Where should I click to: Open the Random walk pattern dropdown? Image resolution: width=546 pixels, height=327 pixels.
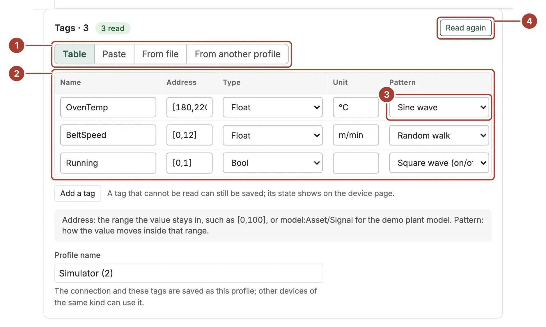tap(439, 135)
